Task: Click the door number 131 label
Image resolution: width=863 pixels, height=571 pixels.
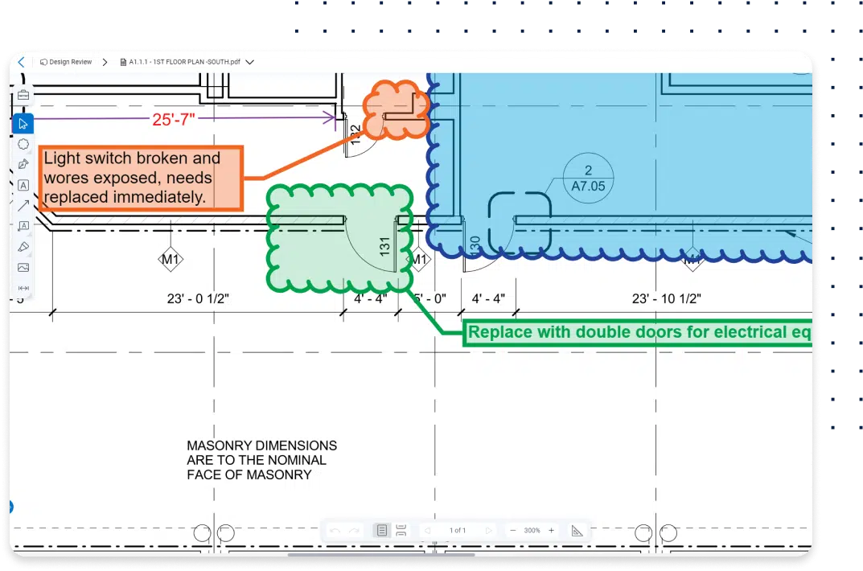Action: [x=384, y=246]
